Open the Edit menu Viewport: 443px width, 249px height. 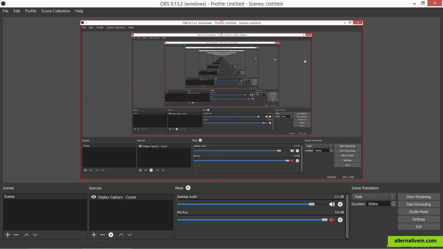tap(17, 11)
